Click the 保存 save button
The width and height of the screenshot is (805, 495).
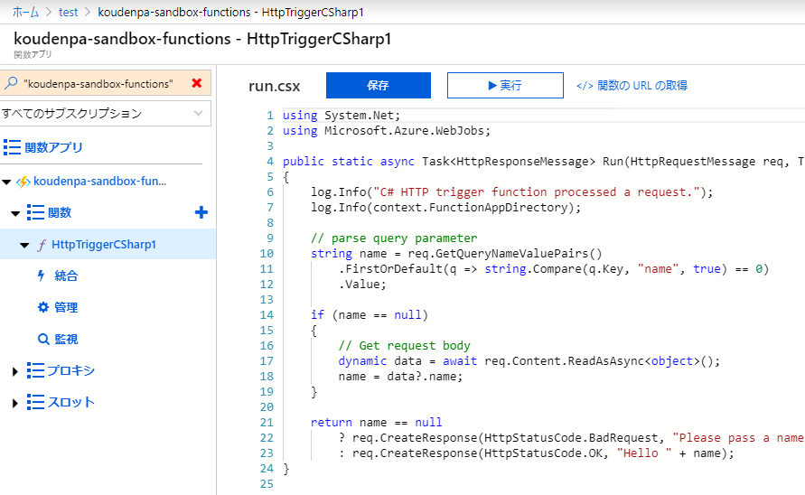(379, 85)
